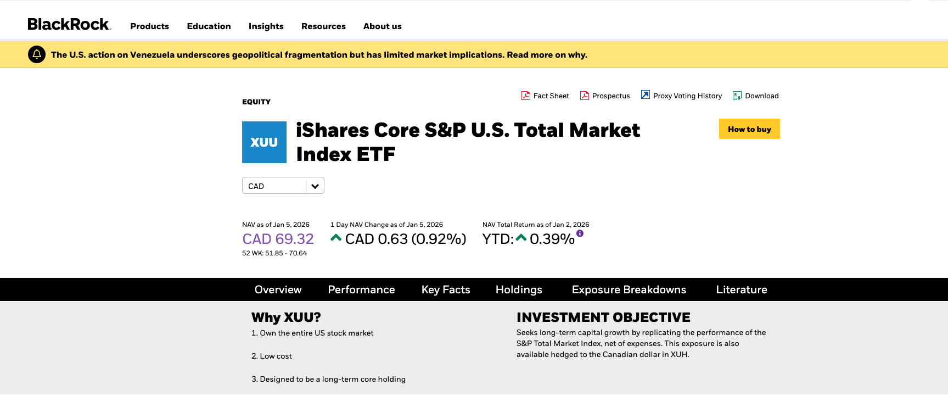Expand the Products navigation menu
Viewport: 948px width, 396px height.
click(149, 26)
